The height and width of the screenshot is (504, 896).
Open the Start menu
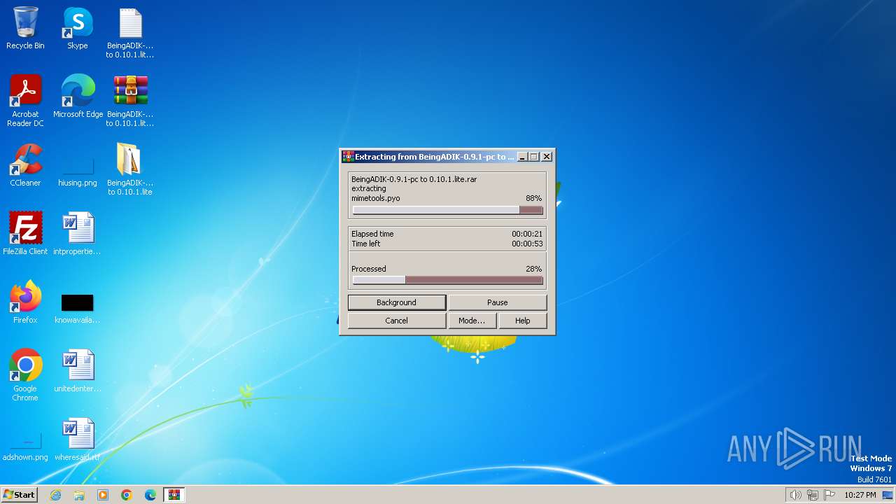pyautogui.click(x=19, y=495)
